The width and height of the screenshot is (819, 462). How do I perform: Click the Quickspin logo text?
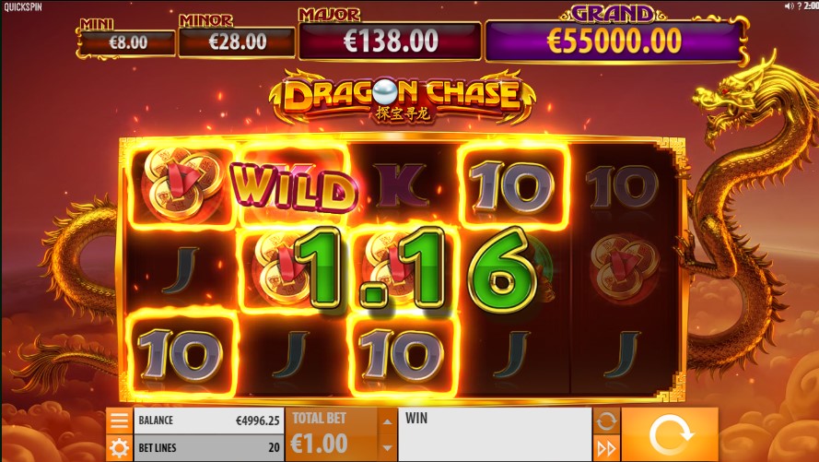[x=23, y=6]
